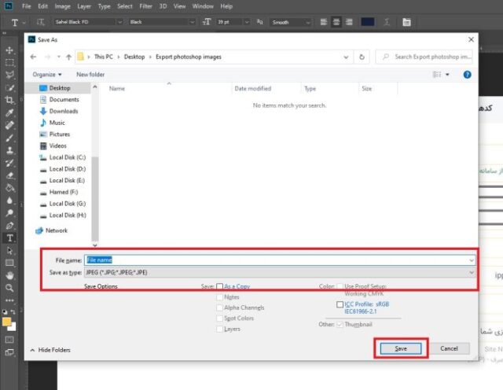
Task: Expand the address bar path dropdown
Action: click(346, 57)
